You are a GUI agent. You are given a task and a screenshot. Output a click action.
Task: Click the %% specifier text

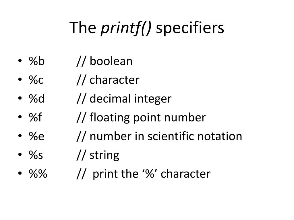(x=38, y=174)
